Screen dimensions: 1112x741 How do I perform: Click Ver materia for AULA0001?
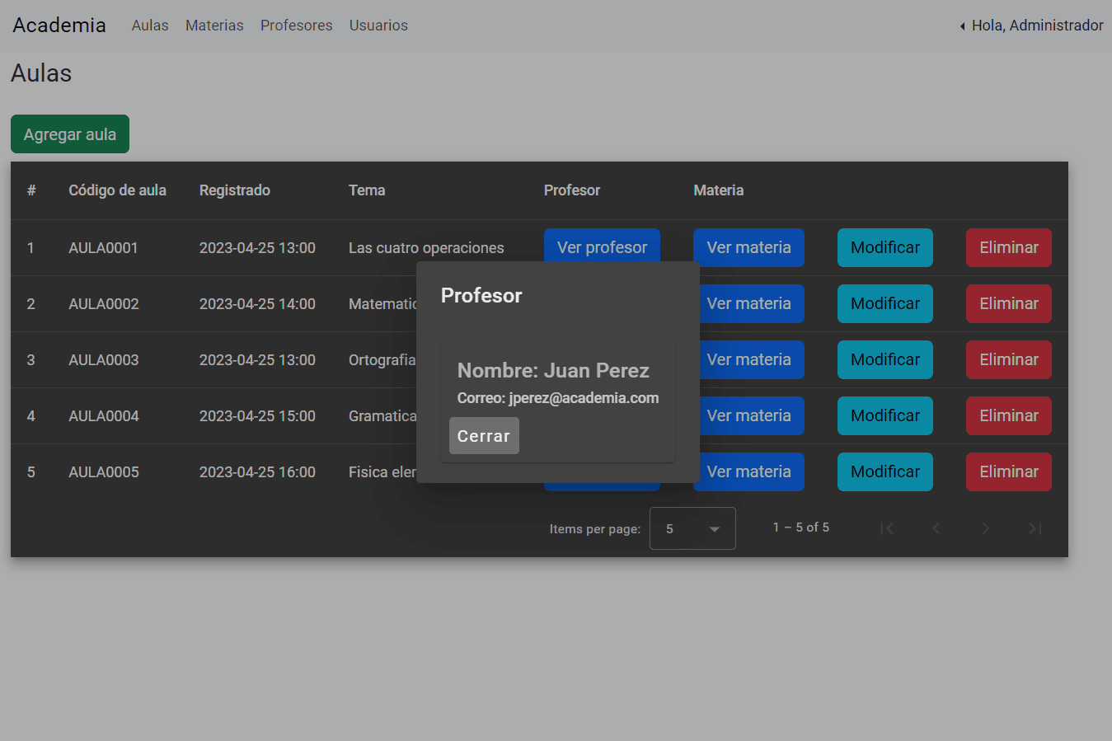[x=748, y=247]
